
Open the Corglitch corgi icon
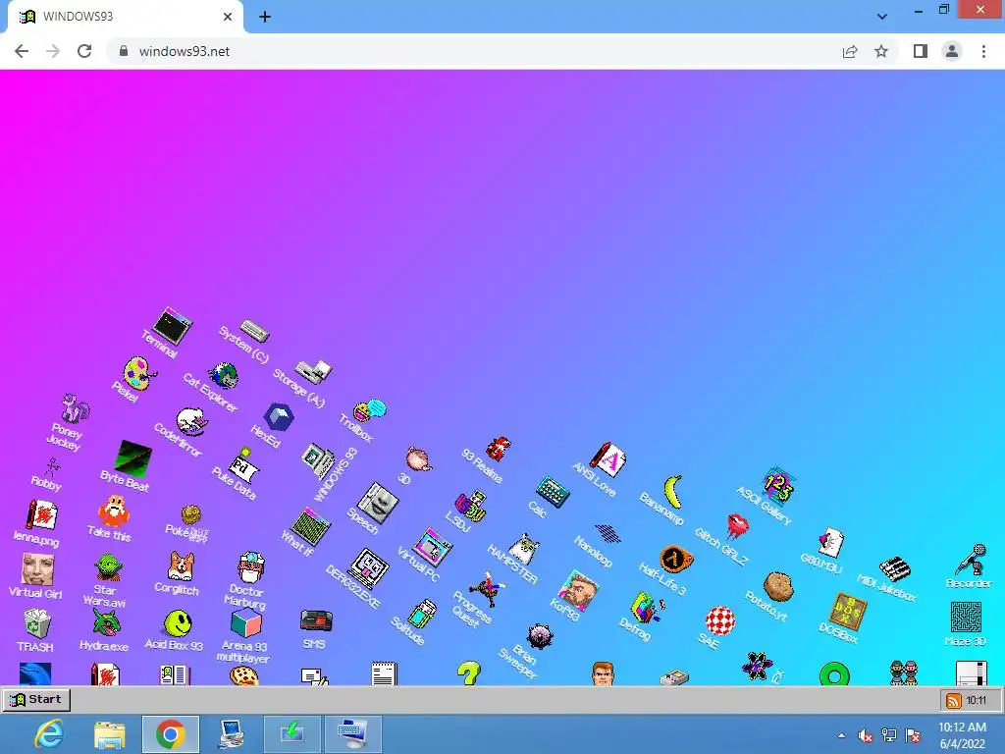coord(181,565)
